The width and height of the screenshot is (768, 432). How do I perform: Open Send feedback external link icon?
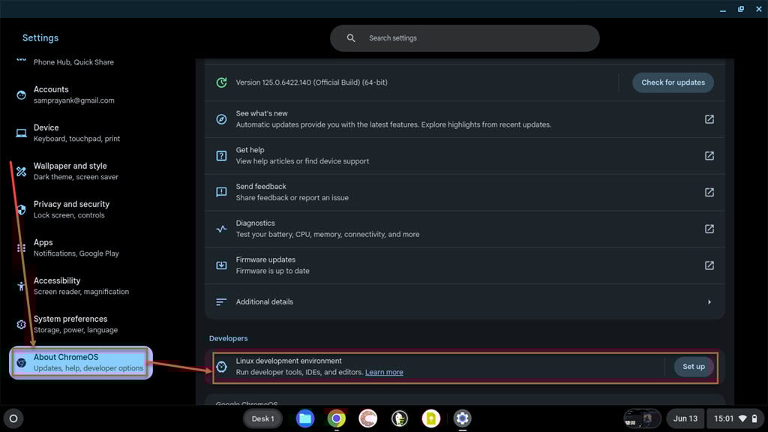pos(709,192)
